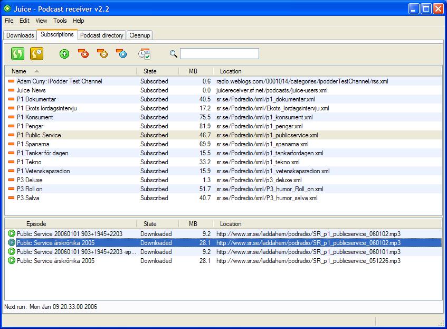Image resolution: width=447 pixels, height=329 pixels.
Task: Click the Subscribed state of P1 Ekots lördagsintervju
Action: (x=154, y=108)
